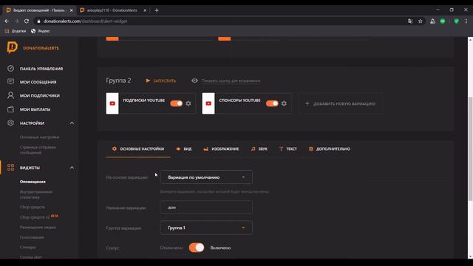This screenshot has height=266, width=473.
Task: Open Основные настройки sidebar sub-item
Action: pos(39,137)
